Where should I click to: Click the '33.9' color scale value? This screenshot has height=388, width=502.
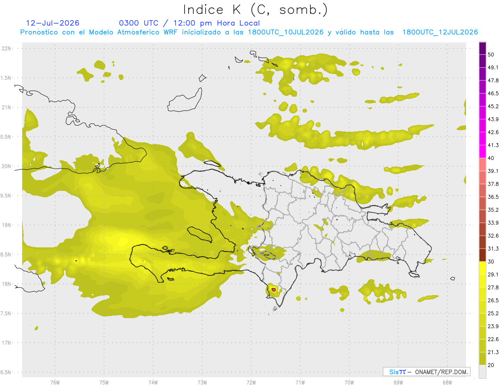click(x=493, y=223)
